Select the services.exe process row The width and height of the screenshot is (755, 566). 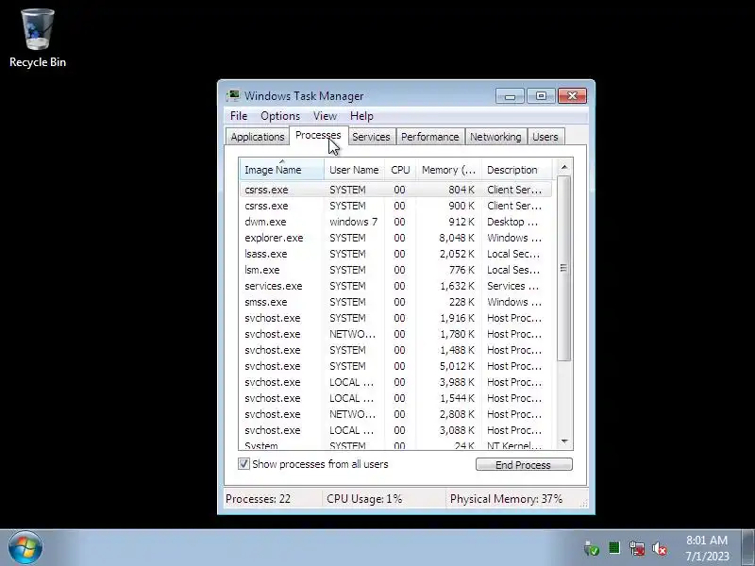pos(395,286)
